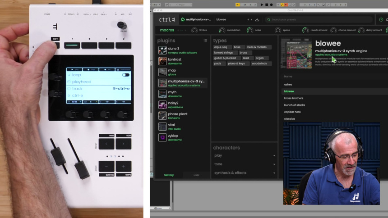388x218 pixels.
Task: Click the search magnifier icon
Action: click(268, 19)
